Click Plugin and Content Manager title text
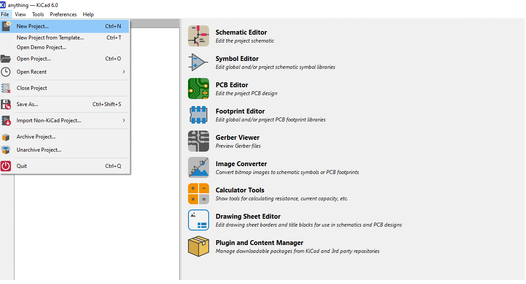The image size is (526, 284). pos(259,243)
